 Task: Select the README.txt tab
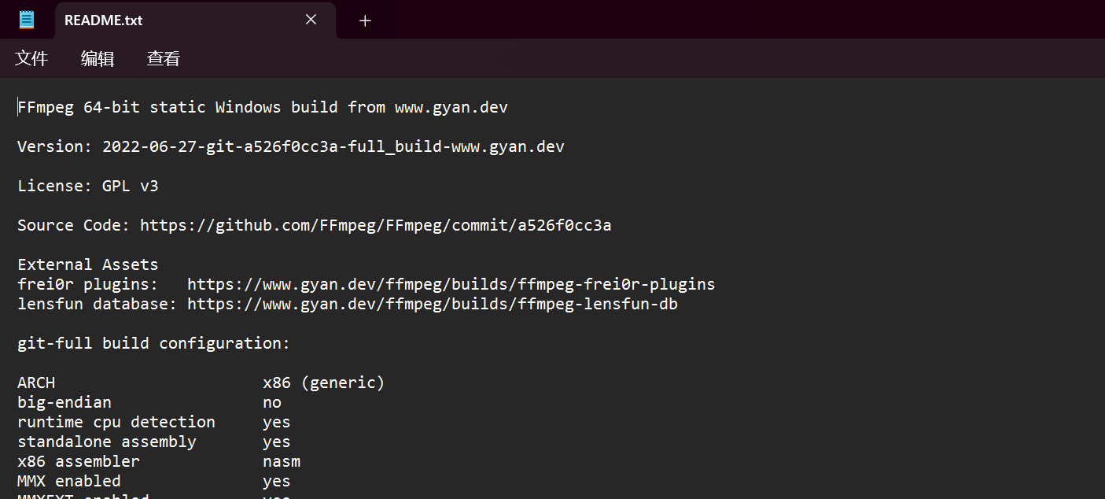[195, 20]
